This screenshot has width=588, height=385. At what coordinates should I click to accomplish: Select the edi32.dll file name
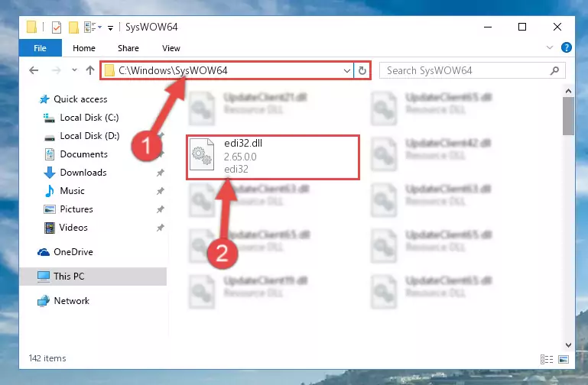click(243, 144)
